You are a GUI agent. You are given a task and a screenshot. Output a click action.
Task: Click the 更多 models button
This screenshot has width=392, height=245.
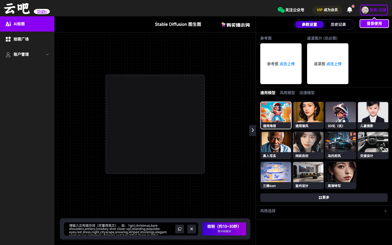coord(324,198)
